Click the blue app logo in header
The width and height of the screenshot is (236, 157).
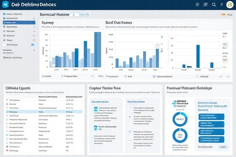point(5,4)
